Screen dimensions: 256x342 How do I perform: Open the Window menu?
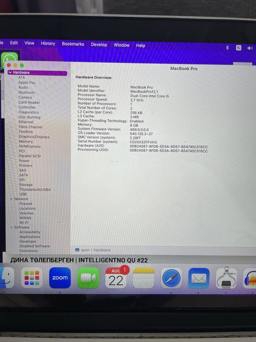click(x=121, y=45)
